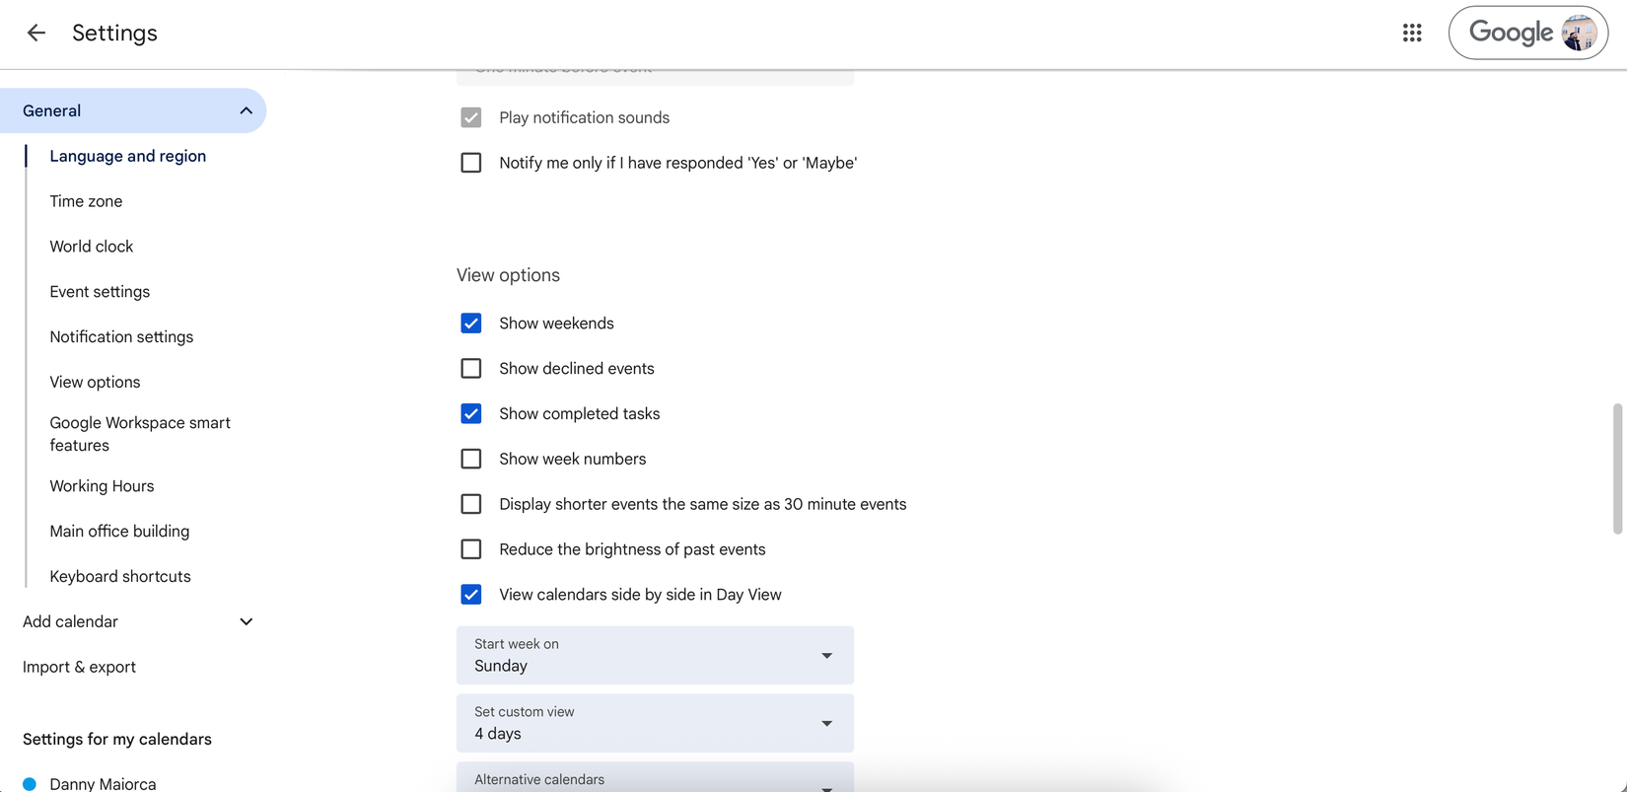Open the Start week on dropdown

[x=655, y=656]
